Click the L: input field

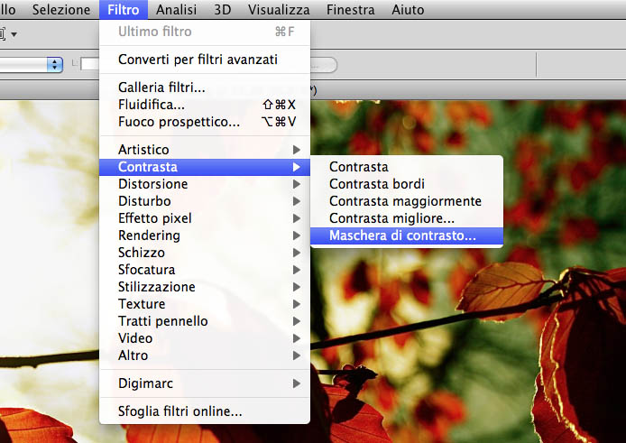pos(90,64)
